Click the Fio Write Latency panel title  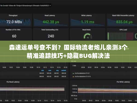123,82
